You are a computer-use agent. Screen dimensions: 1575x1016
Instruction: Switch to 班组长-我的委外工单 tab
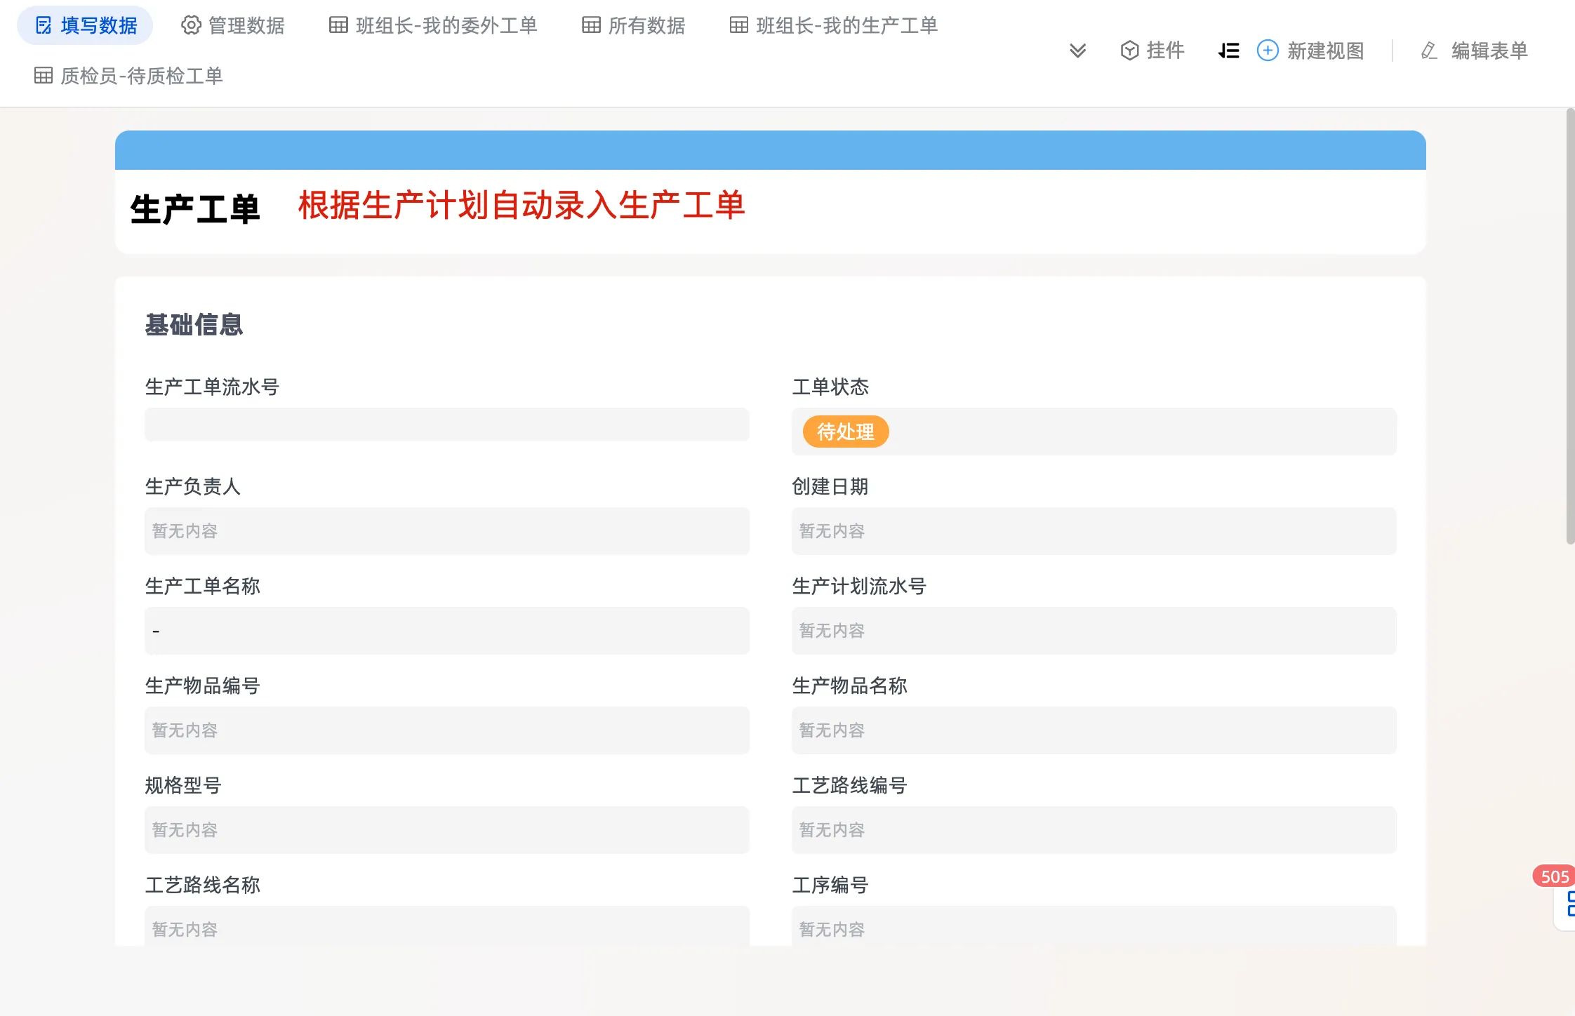pos(446,26)
